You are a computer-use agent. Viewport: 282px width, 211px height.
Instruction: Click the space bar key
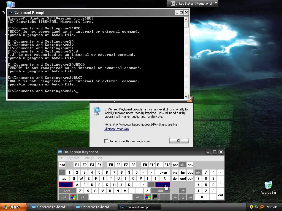pos(111,197)
